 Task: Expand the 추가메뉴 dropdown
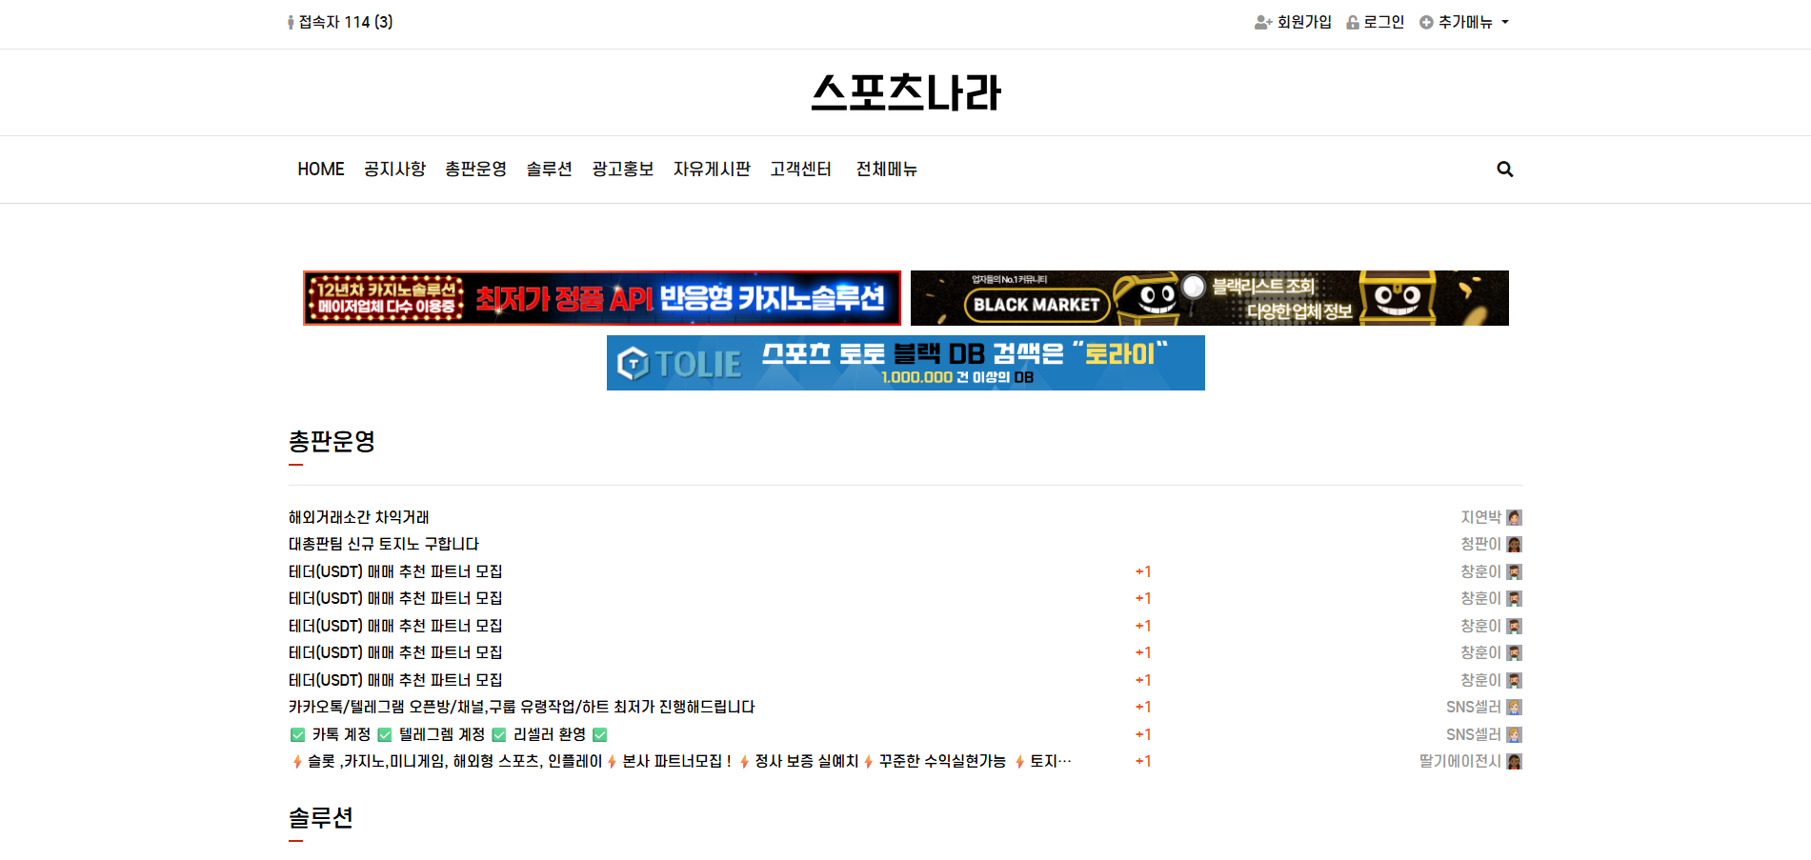(1464, 22)
